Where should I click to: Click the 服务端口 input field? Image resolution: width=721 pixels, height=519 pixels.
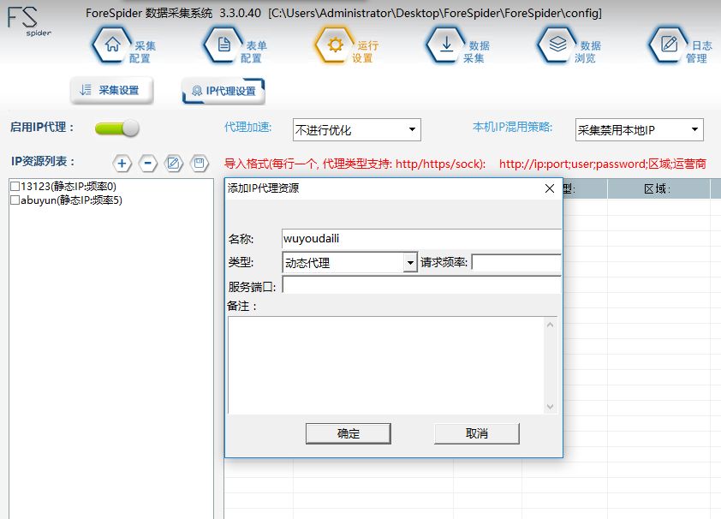tap(421, 285)
